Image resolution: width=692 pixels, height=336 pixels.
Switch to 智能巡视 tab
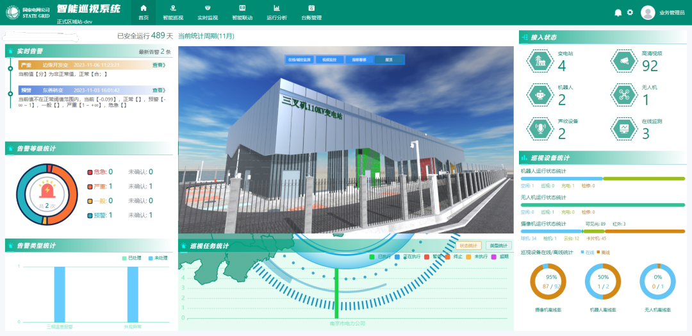click(x=172, y=13)
